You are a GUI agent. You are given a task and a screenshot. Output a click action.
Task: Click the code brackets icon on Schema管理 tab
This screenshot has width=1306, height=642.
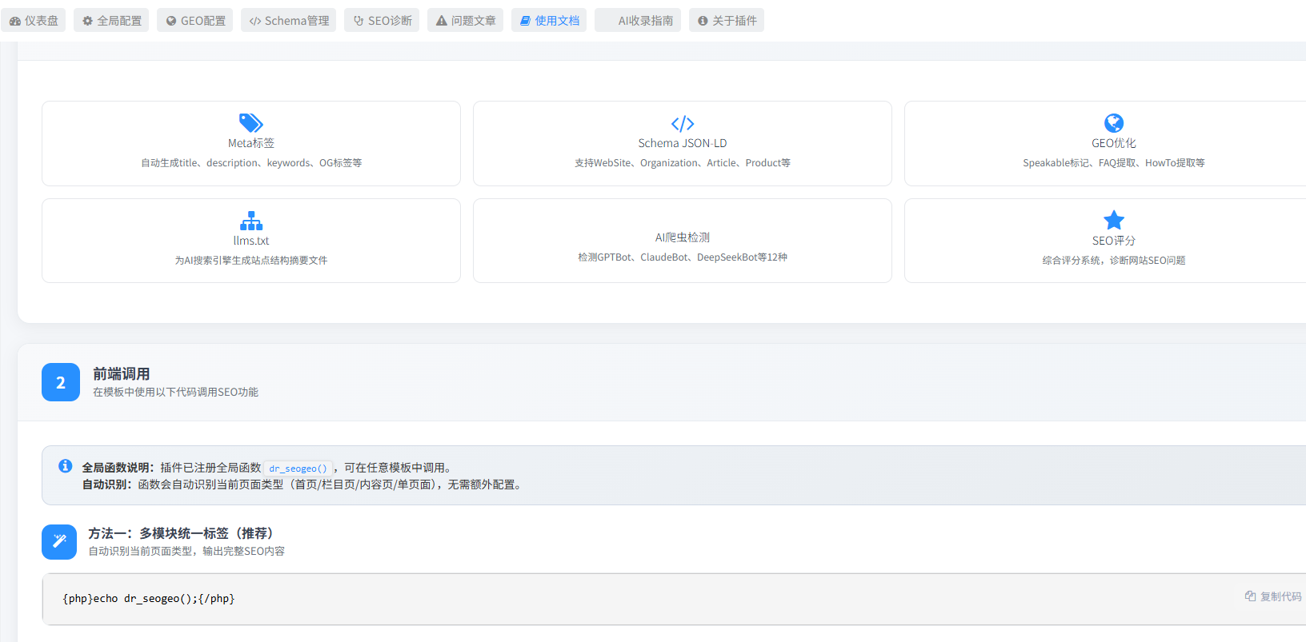[x=255, y=21]
